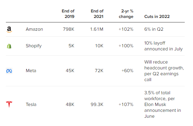The height and width of the screenshot is (126, 193).
Task: Click the red Tesla logo icon
Action: (x=9, y=104)
